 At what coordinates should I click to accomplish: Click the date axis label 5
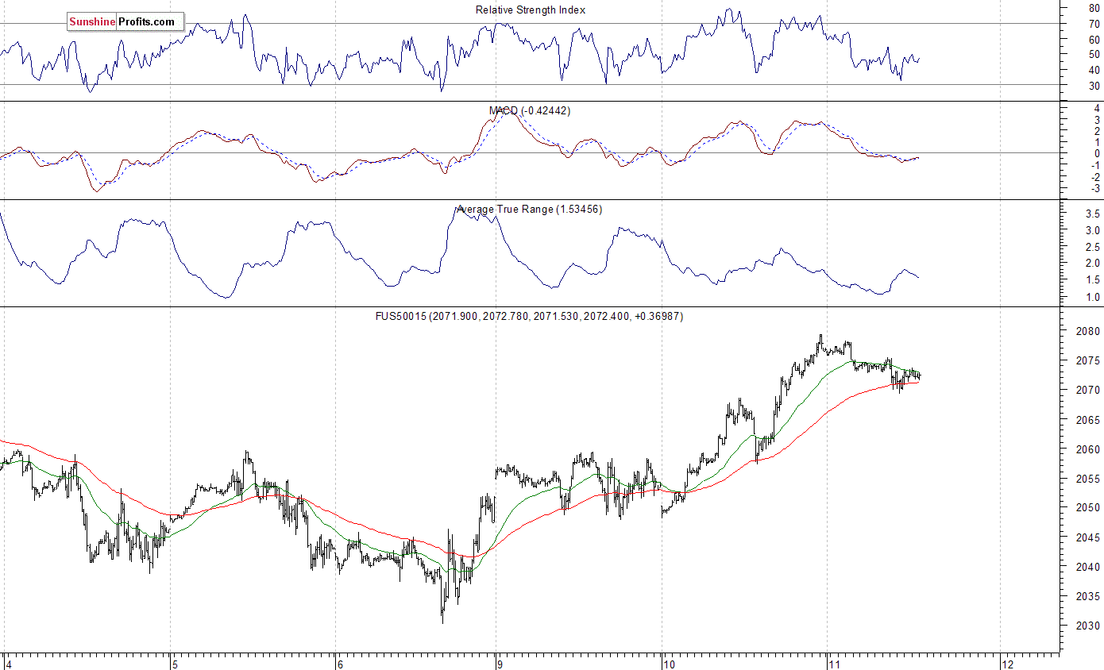(175, 664)
